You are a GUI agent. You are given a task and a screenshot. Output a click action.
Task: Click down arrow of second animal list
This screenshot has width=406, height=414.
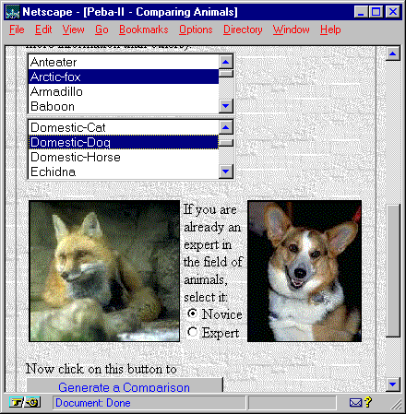tap(226, 172)
